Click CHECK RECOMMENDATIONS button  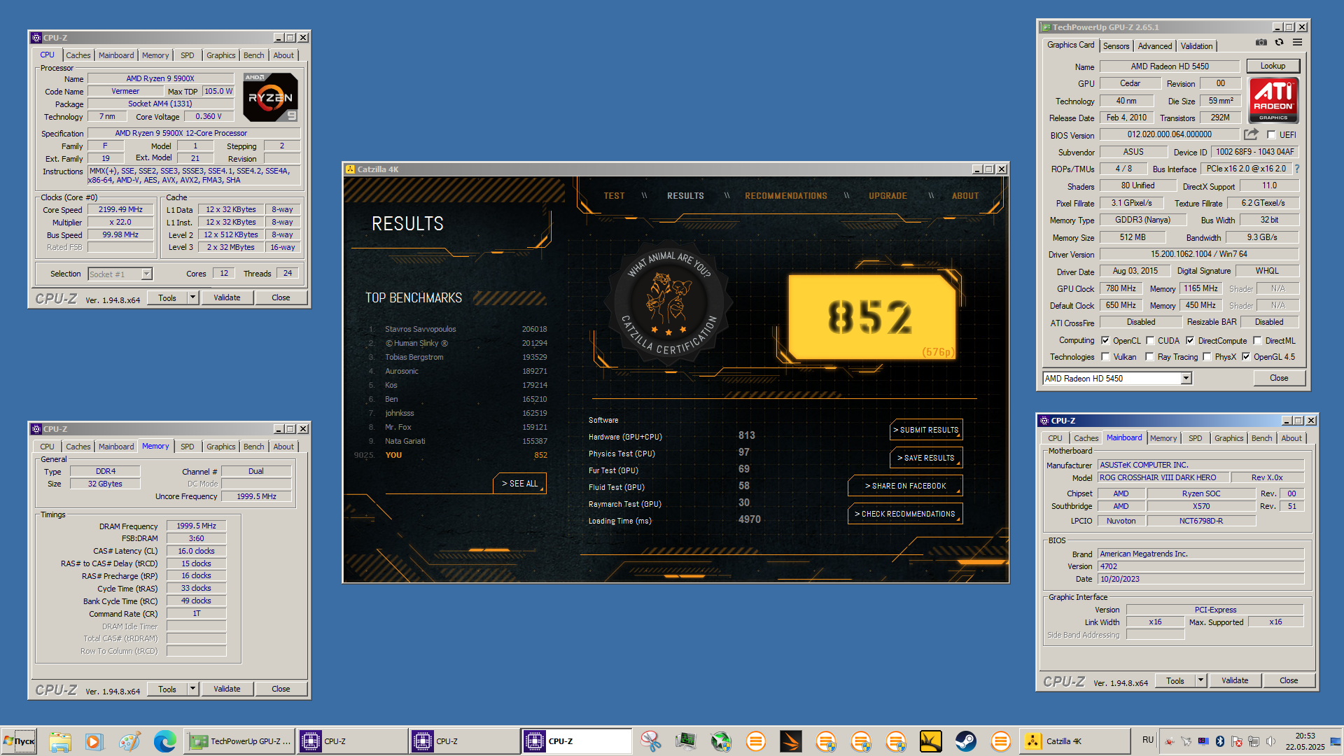pyautogui.click(x=905, y=514)
